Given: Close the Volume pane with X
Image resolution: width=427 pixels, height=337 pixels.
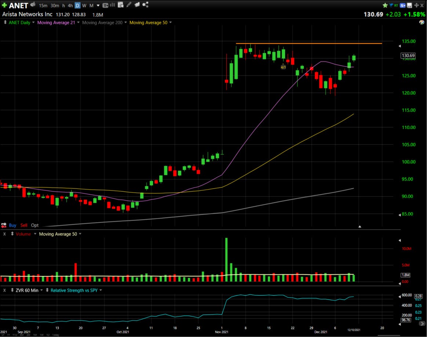Looking at the screenshot, I should (x=4, y=234).
